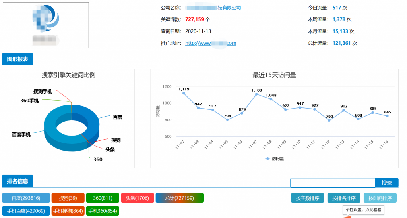Sort with 按排名排序 button
The width and height of the screenshot is (407, 218).
click(344, 198)
